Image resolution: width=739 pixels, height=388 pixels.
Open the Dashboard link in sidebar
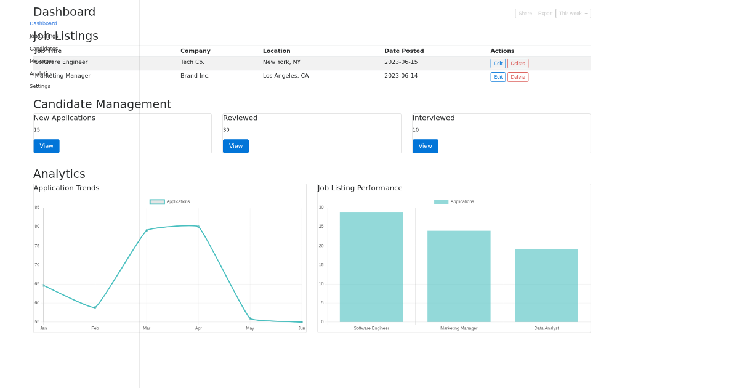tap(43, 23)
